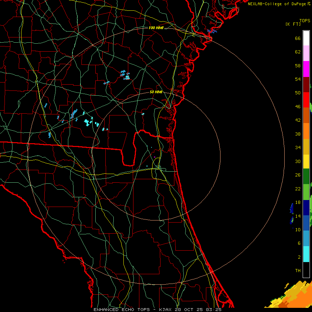Click the 42 value on the legend
The image size is (312, 312).
tap(298, 120)
